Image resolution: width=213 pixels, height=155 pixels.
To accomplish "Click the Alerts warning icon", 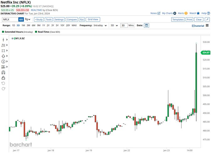I will coord(186,13).
